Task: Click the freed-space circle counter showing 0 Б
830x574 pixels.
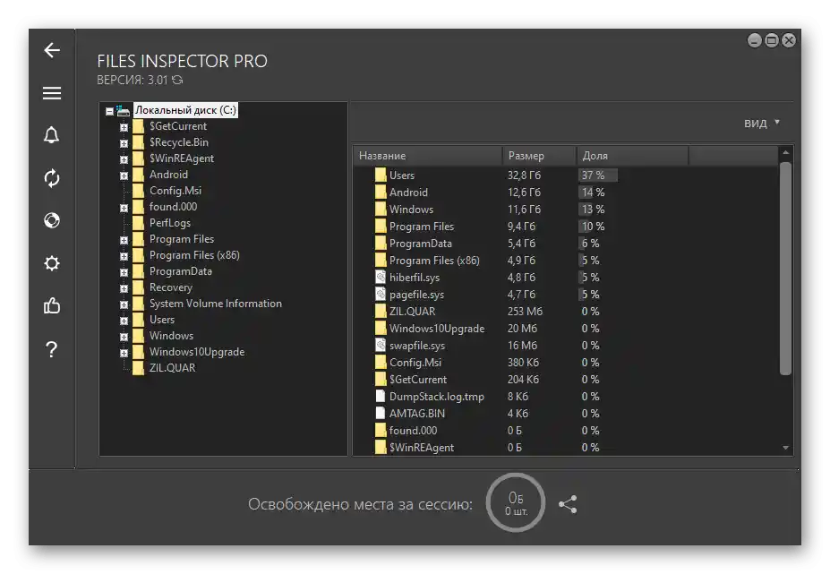Action: point(516,503)
